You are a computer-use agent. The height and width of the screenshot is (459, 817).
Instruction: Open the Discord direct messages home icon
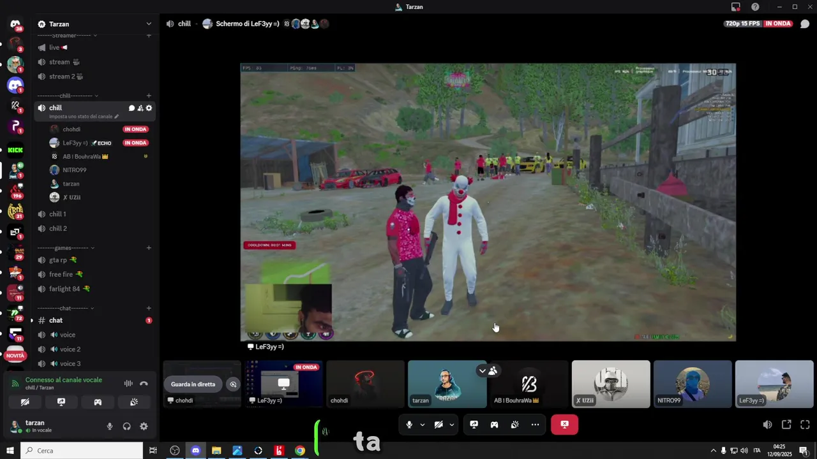point(15,24)
